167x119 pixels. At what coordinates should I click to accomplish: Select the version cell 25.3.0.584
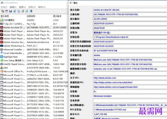[x=58, y=53]
